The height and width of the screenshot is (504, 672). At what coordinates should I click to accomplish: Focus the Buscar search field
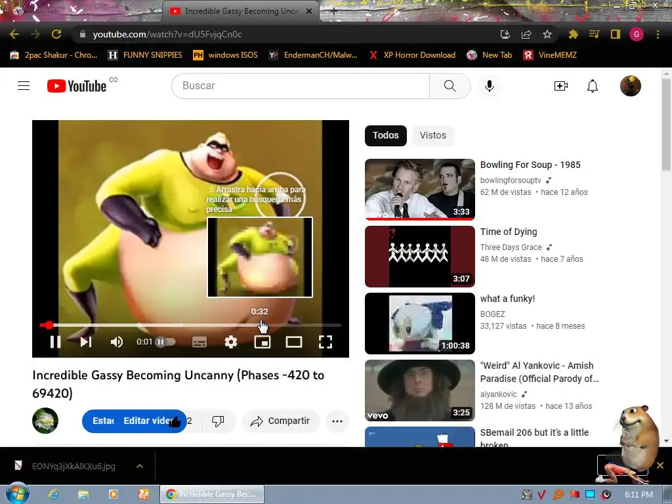click(301, 86)
